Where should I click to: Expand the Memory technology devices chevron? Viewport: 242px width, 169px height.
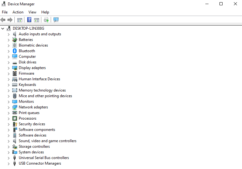pos(9,91)
